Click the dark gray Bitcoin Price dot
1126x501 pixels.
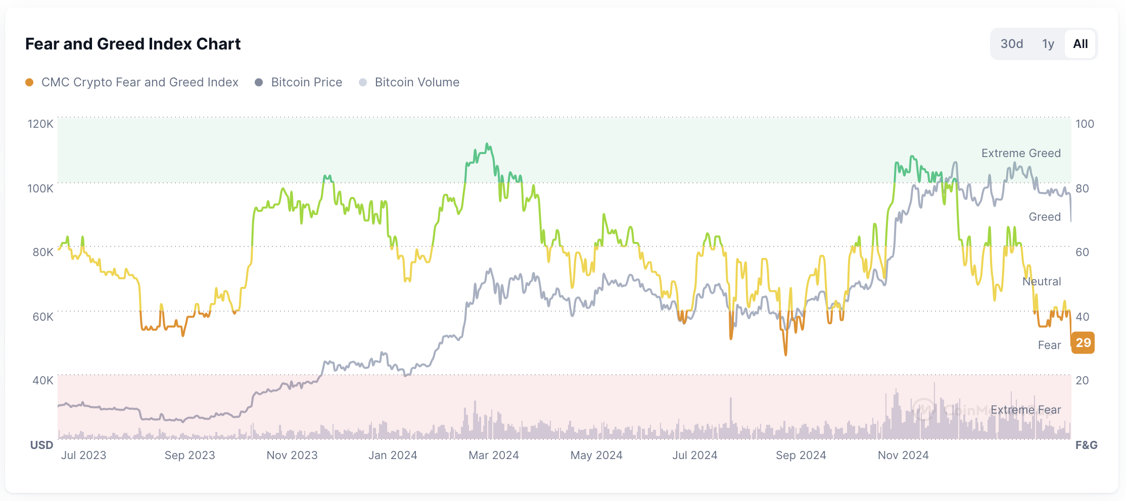[x=259, y=82]
